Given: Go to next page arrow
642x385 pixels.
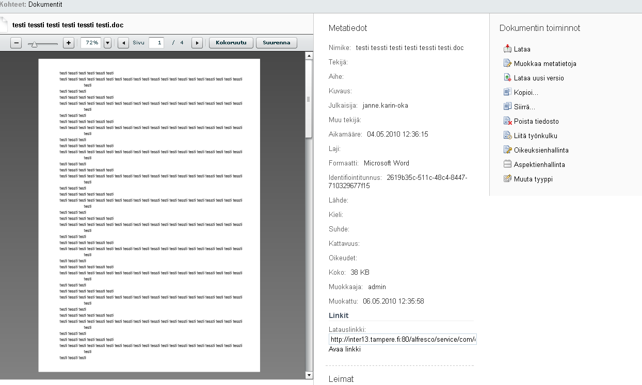Looking at the screenshot, I should pos(197,43).
